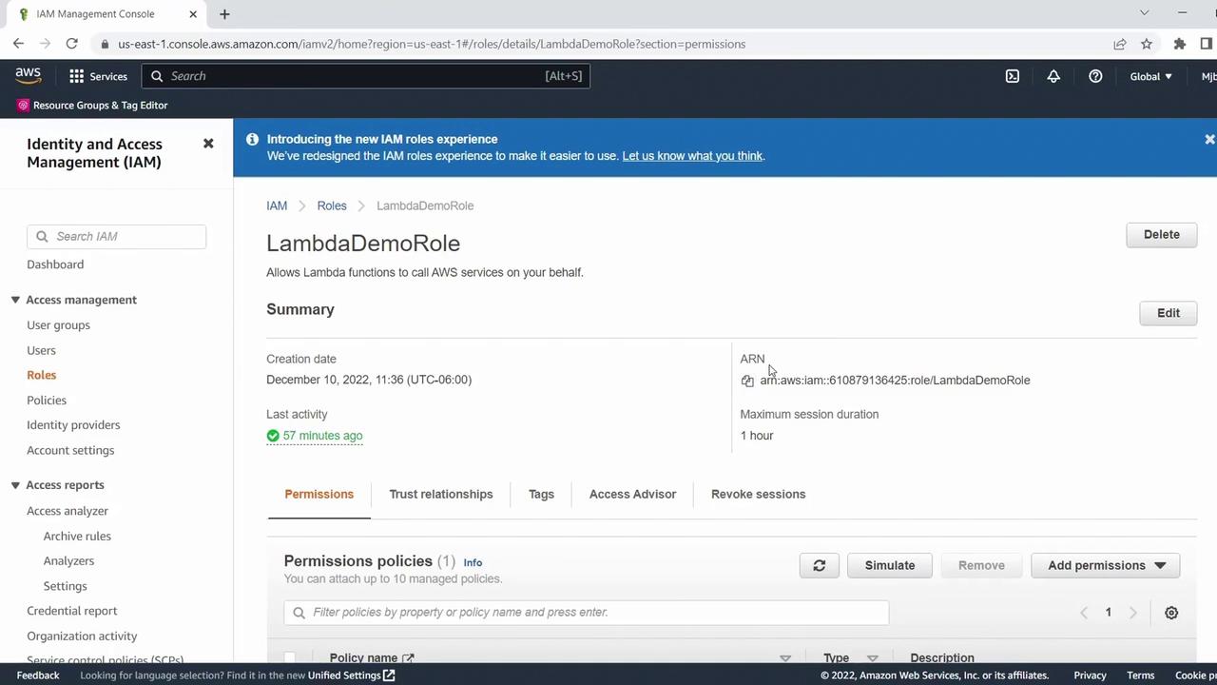Switch to the Trust relationships tab

[441, 495]
